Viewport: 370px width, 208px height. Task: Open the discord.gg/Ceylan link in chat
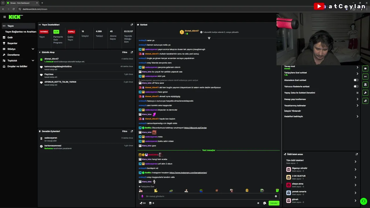(x=195, y=128)
